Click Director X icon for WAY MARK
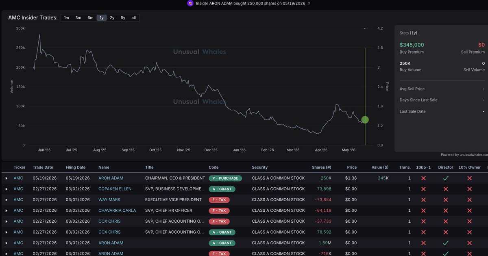The height and width of the screenshot is (256, 488). click(446, 200)
